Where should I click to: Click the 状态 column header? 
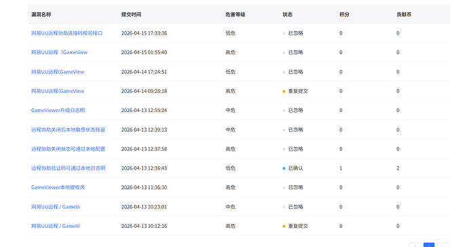288,14
